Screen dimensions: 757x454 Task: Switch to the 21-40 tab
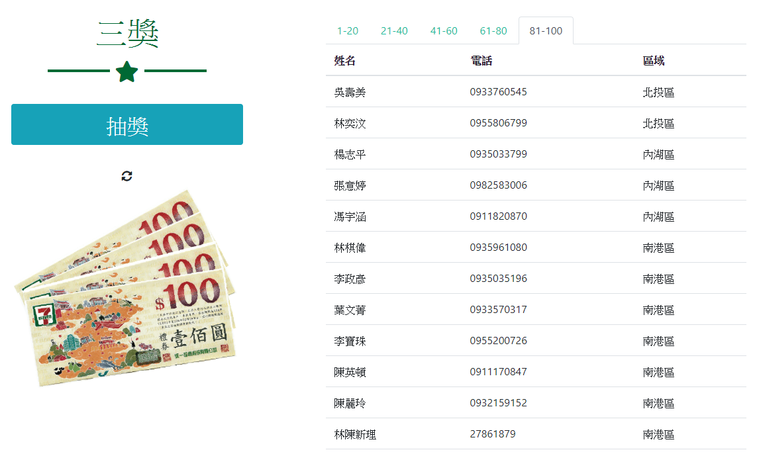point(394,31)
